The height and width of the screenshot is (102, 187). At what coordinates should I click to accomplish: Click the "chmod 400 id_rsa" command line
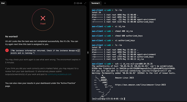pyautogui.click(x=124, y=31)
